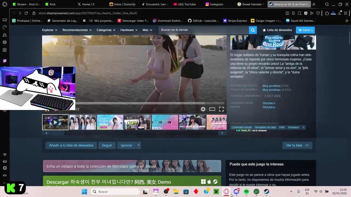
Task: Click the pin icon in address bar
Action: (x=293, y=13)
